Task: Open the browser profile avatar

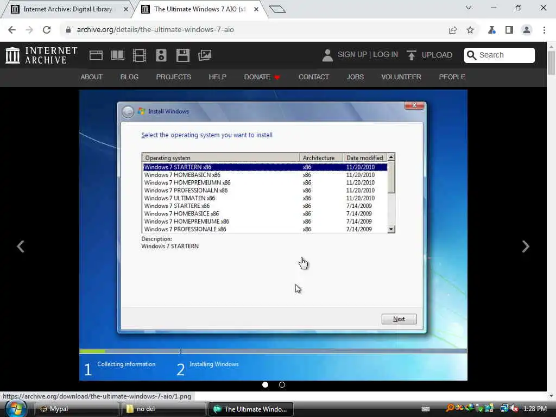Action: click(527, 30)
